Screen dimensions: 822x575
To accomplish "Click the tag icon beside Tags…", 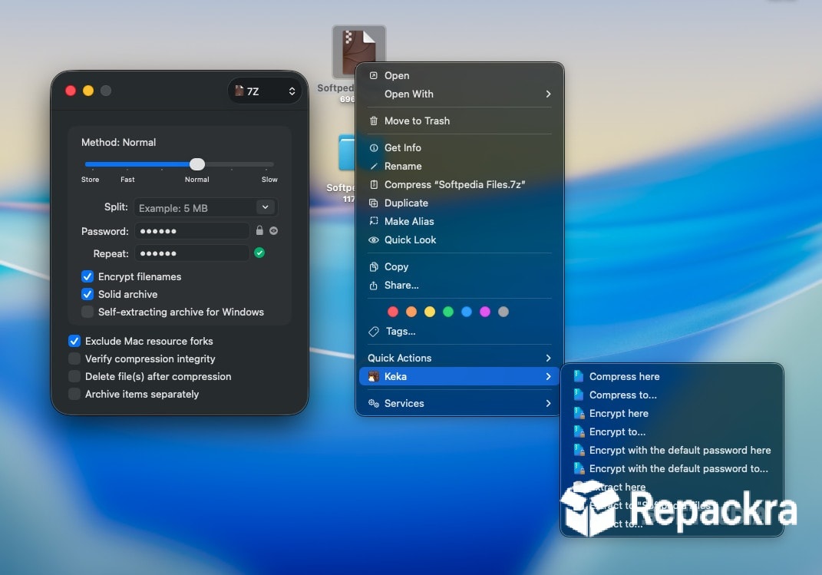I will [373, 332].
